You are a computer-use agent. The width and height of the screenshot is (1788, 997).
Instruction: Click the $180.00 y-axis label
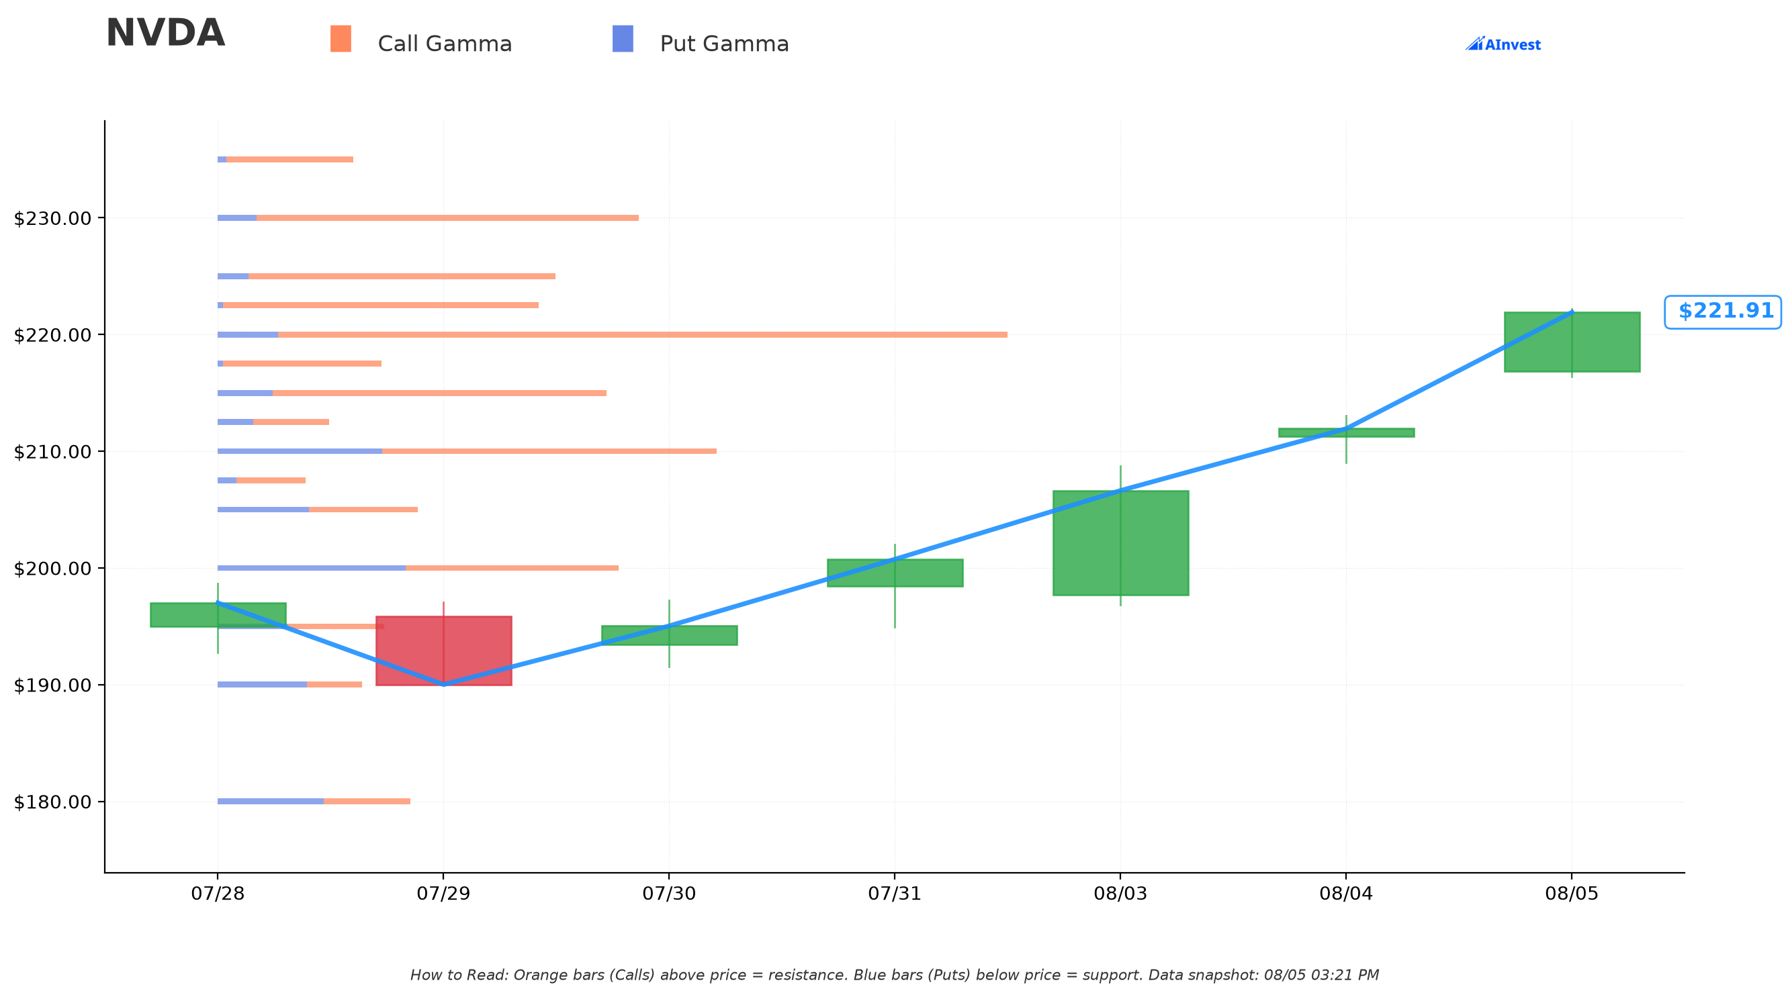(53, 802)
